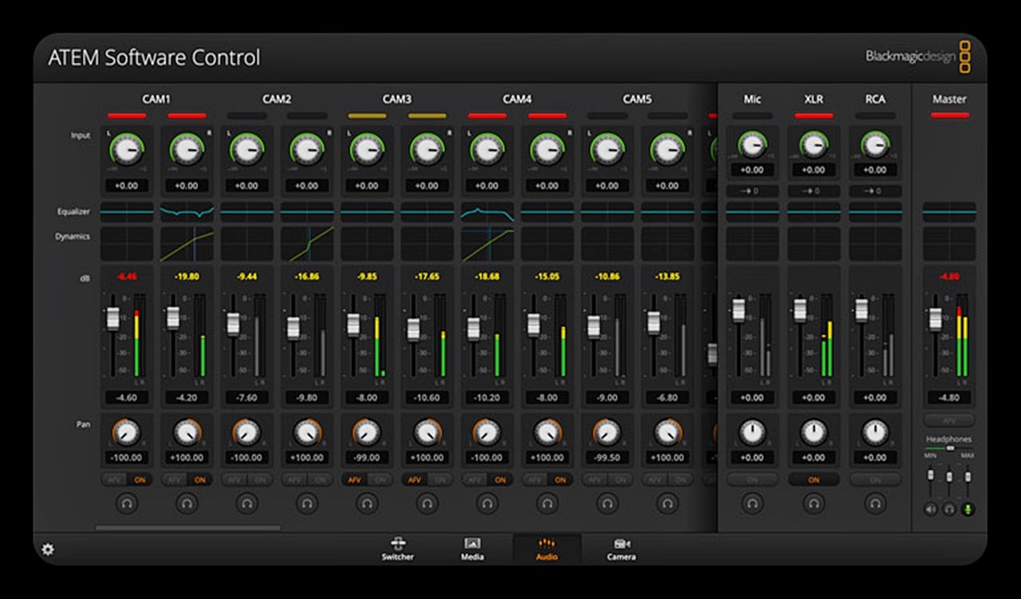Solo CAM5 right channel with headphone icon

(668, 503)
